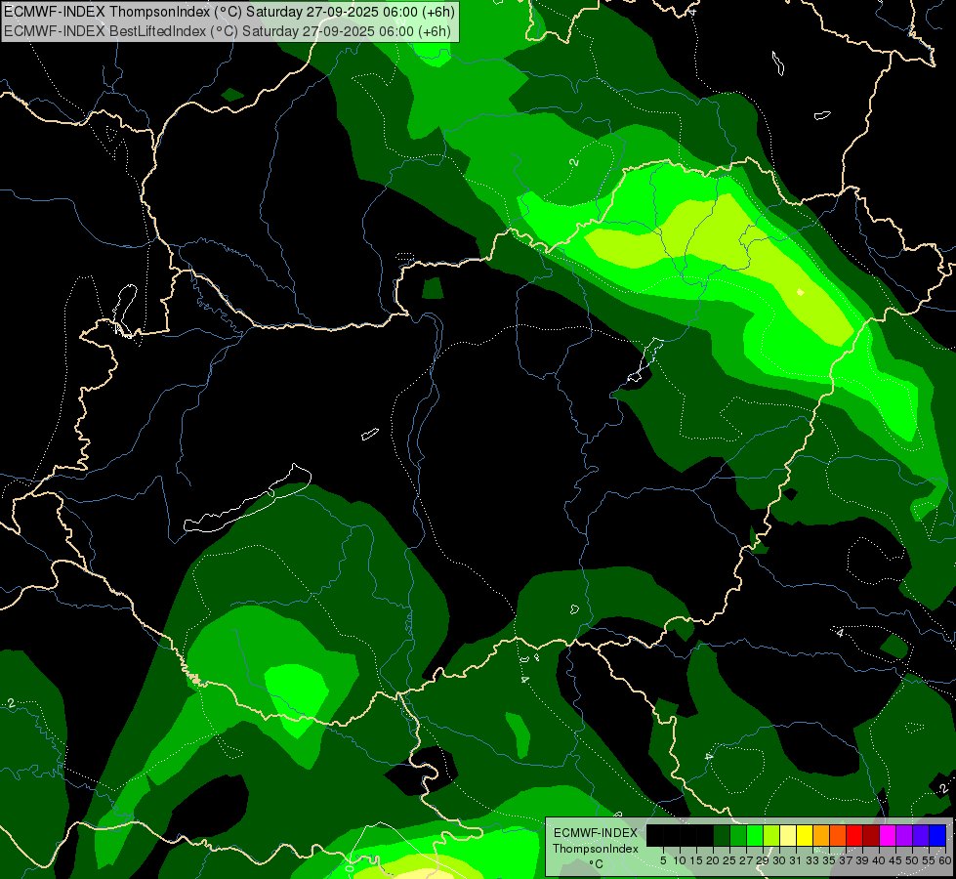Pick the yellow-green 29–30 legend swatch
This screenshot has height=879, width=956.
(x=770, y=835)
